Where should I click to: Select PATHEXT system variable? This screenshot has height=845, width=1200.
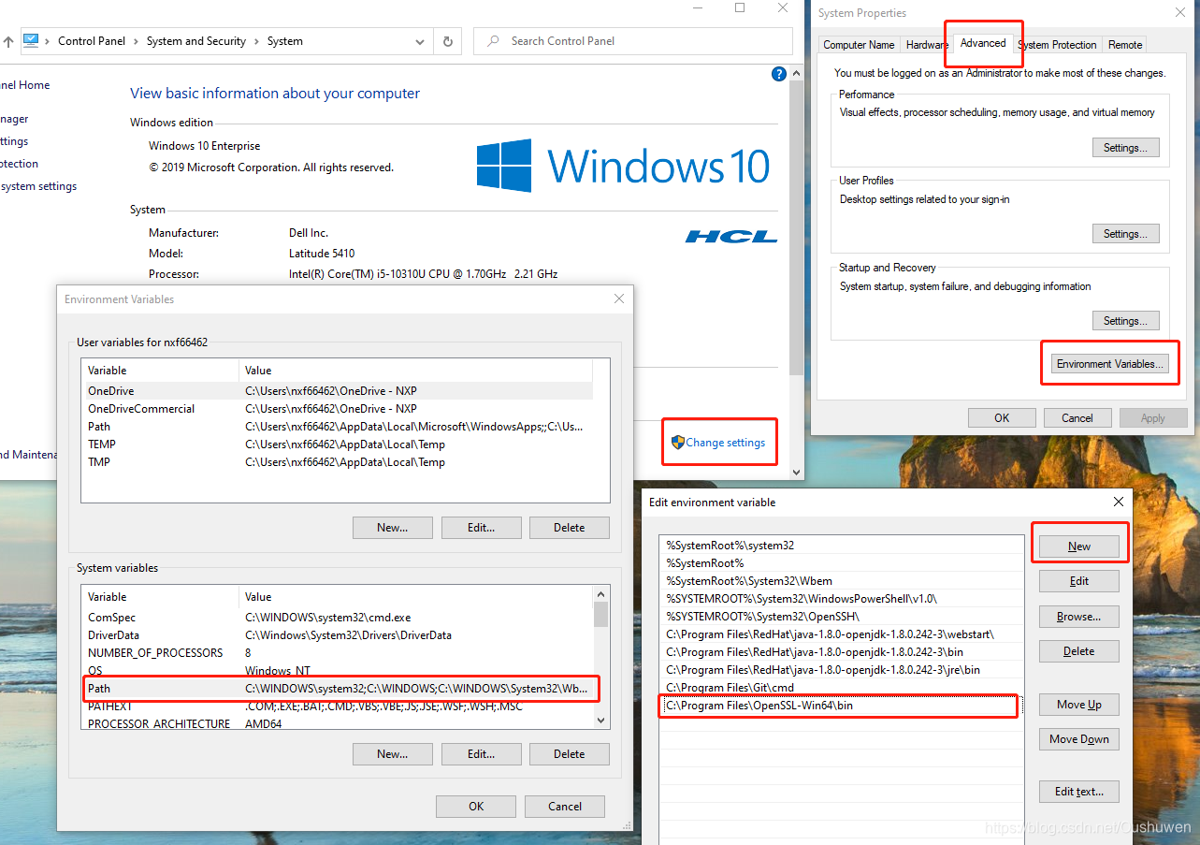click(x=337, y=707)
